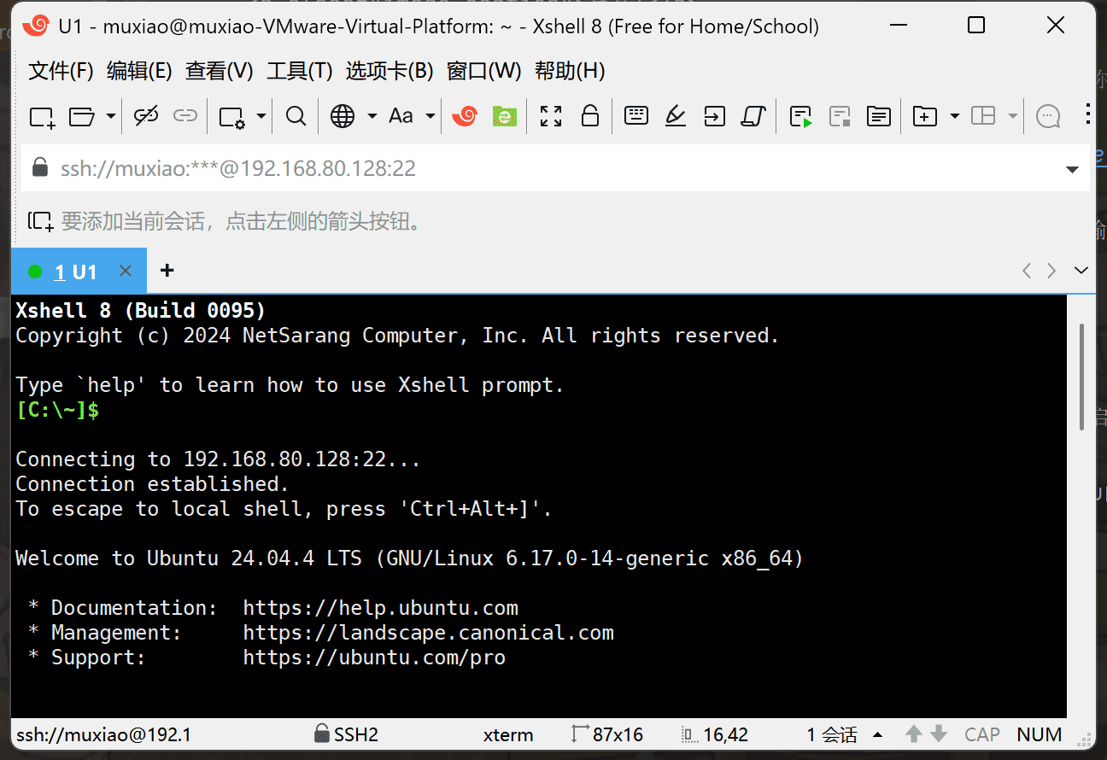The height and width of the screenshot is (760, 1107).
Task: Disconnect the current session
Action: pos(146,116)
